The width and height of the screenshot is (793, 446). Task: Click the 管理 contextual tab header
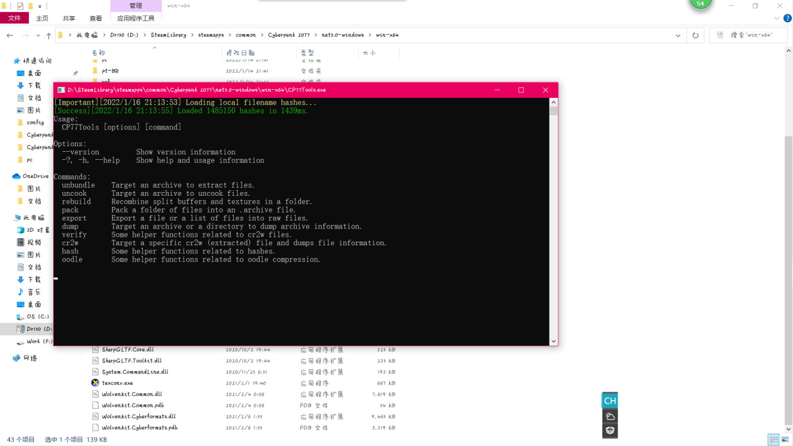coord(136,6)
